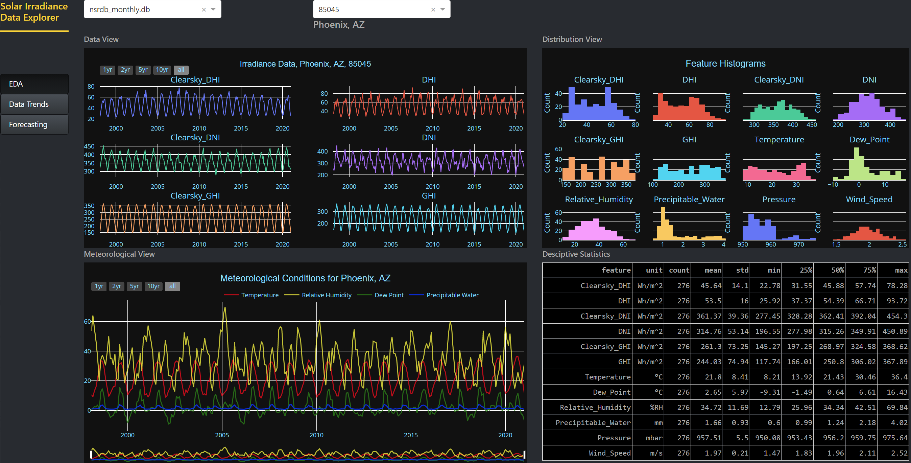Select 5yr range on Irradiance Data chart
The width and height of the screenshot is (911, 463).
pos(143,70)
